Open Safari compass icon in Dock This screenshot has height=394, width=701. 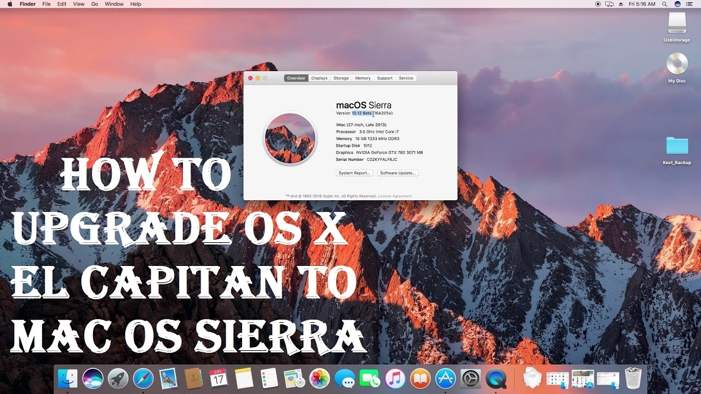click(x=143, y=378)
